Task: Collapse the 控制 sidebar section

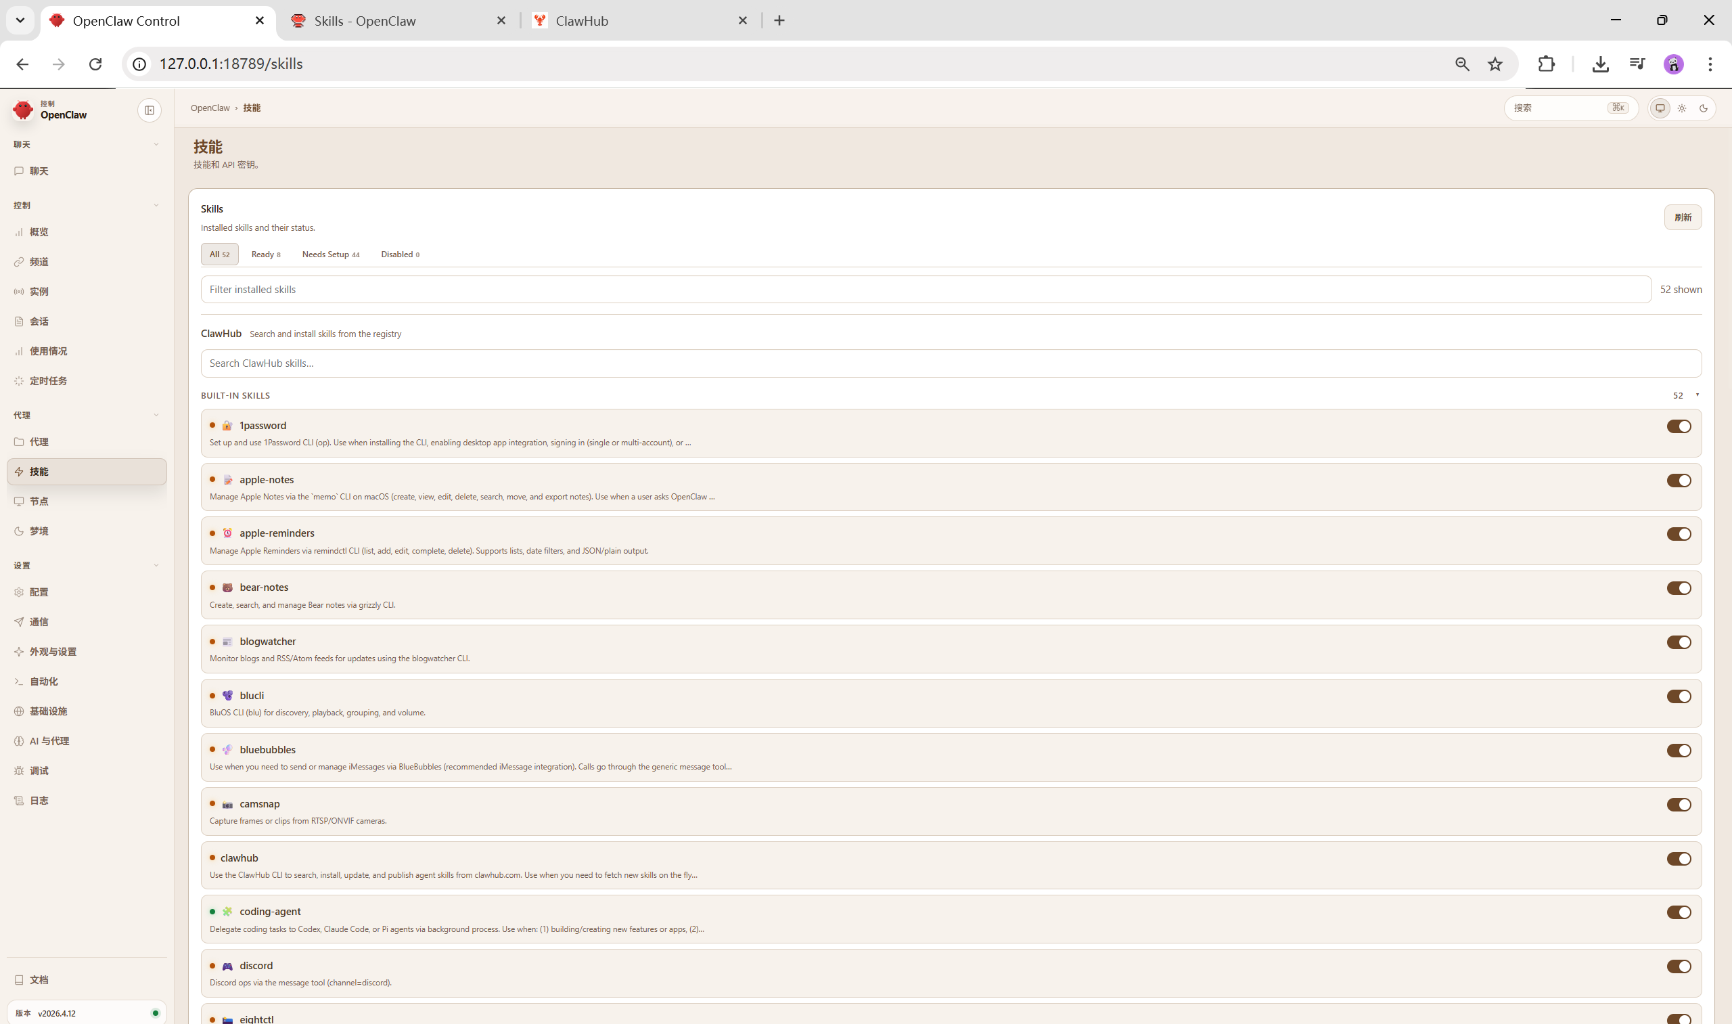Action: click(156, 205)
